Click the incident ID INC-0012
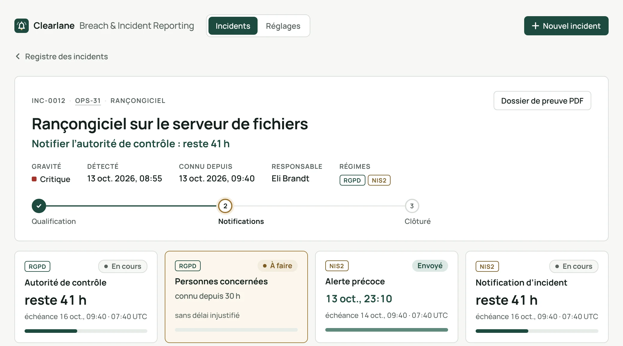This screenshot has width=623, height=346. (x=49, y=101)
